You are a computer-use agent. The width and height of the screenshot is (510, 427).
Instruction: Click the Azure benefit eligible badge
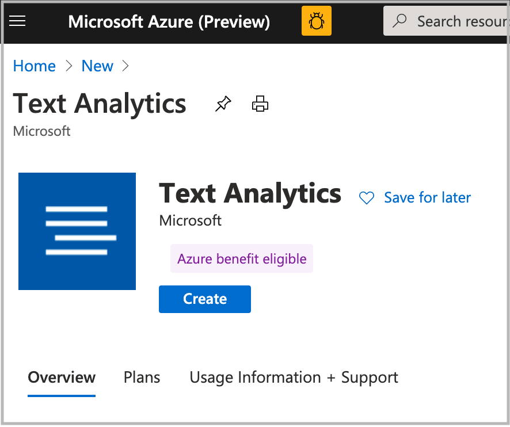(x=241, y=258)
